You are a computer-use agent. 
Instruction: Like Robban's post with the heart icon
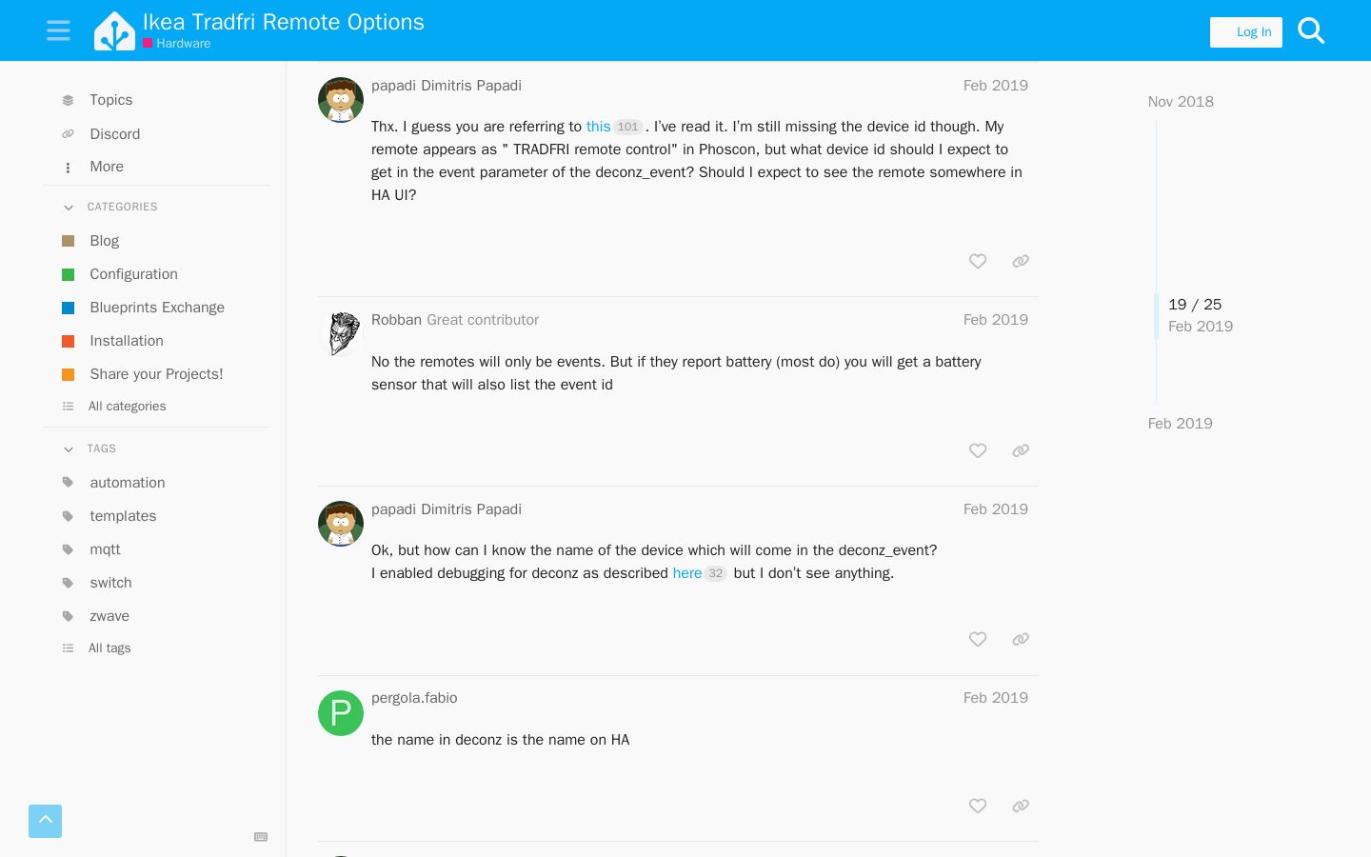978,450
